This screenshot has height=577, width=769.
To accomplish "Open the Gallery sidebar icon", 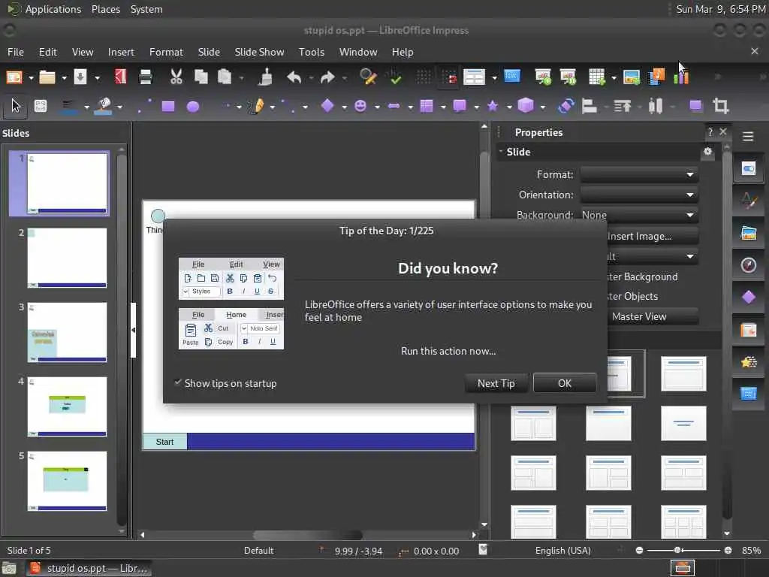I will tap(749, 233).
